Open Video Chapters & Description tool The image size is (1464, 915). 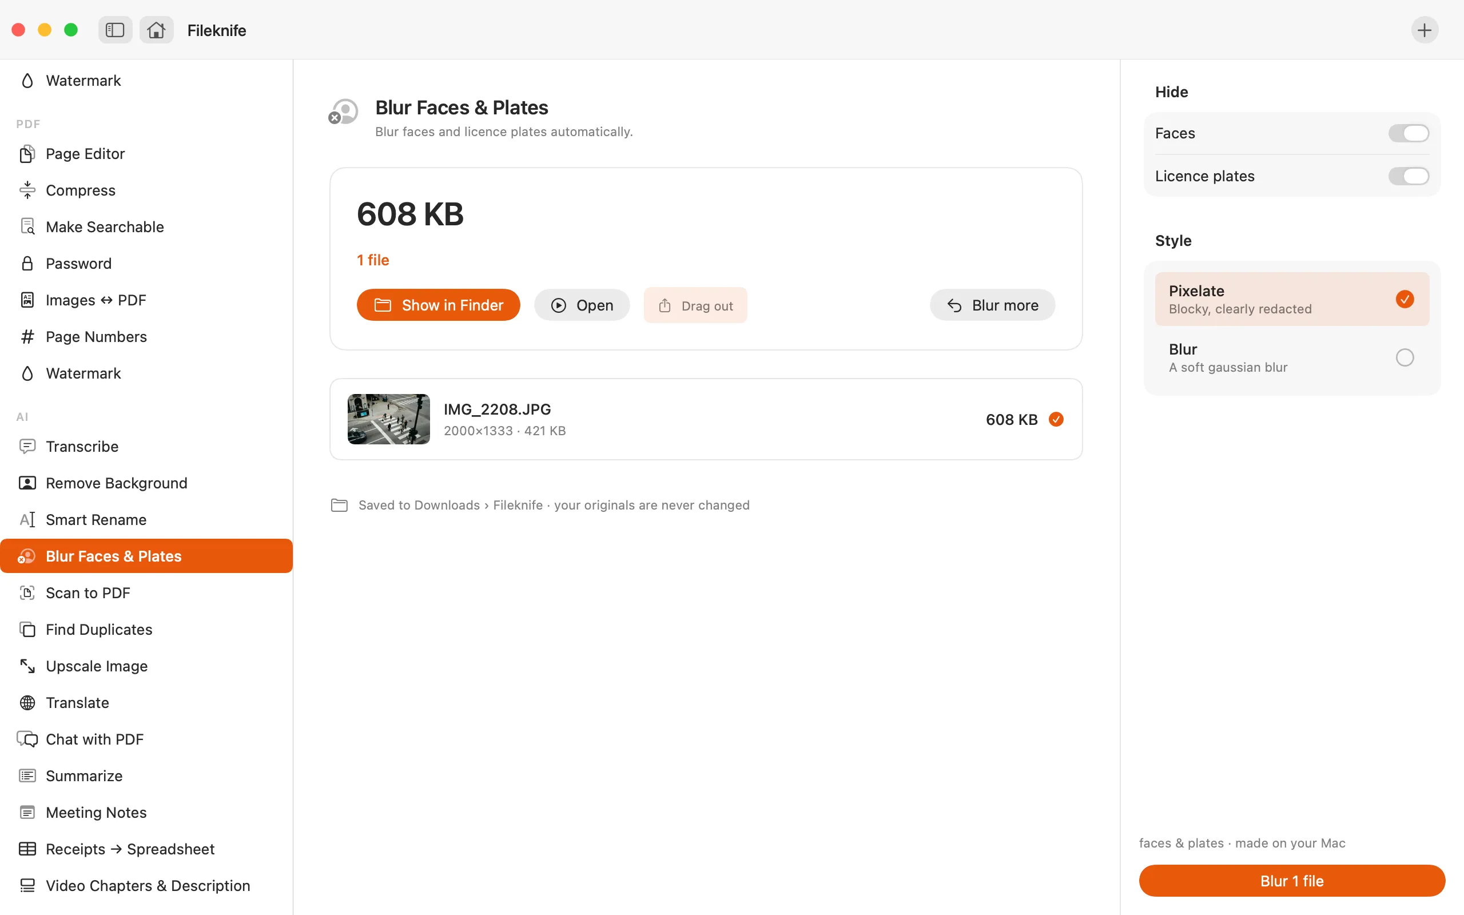pyautogui.click(x=146, y=886)
